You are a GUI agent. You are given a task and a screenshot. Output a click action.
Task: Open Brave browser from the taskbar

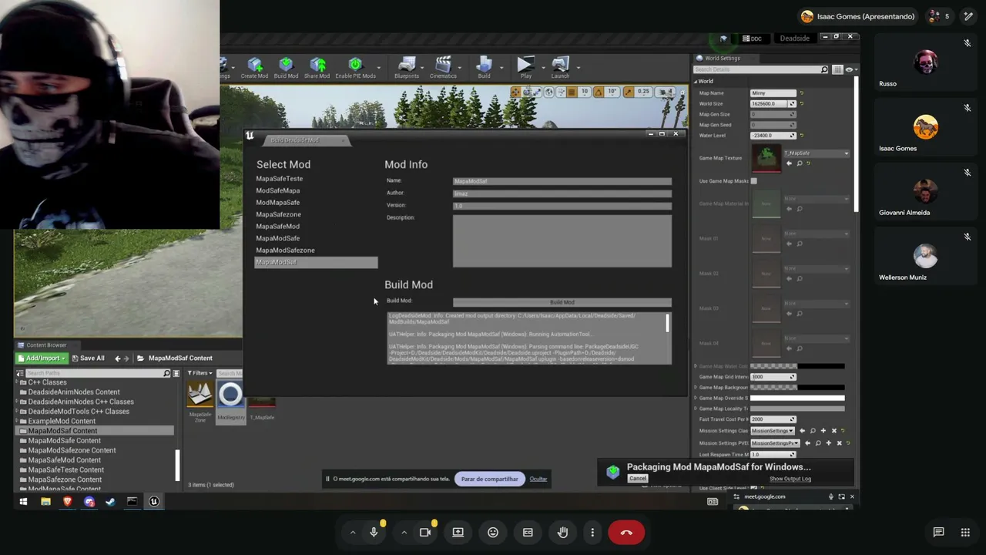68,502
